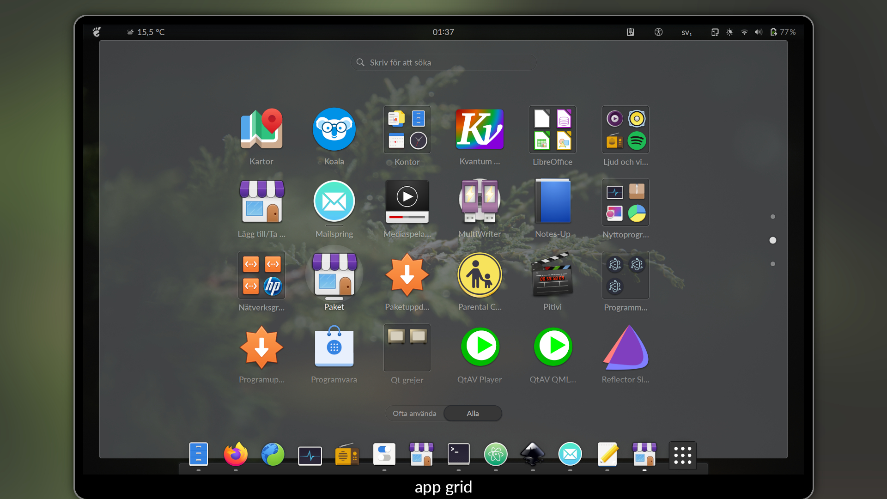This screenshot has height=499, width=887.
Task: Show the 15,5 °C weather indicator
Action: (146, 32)
